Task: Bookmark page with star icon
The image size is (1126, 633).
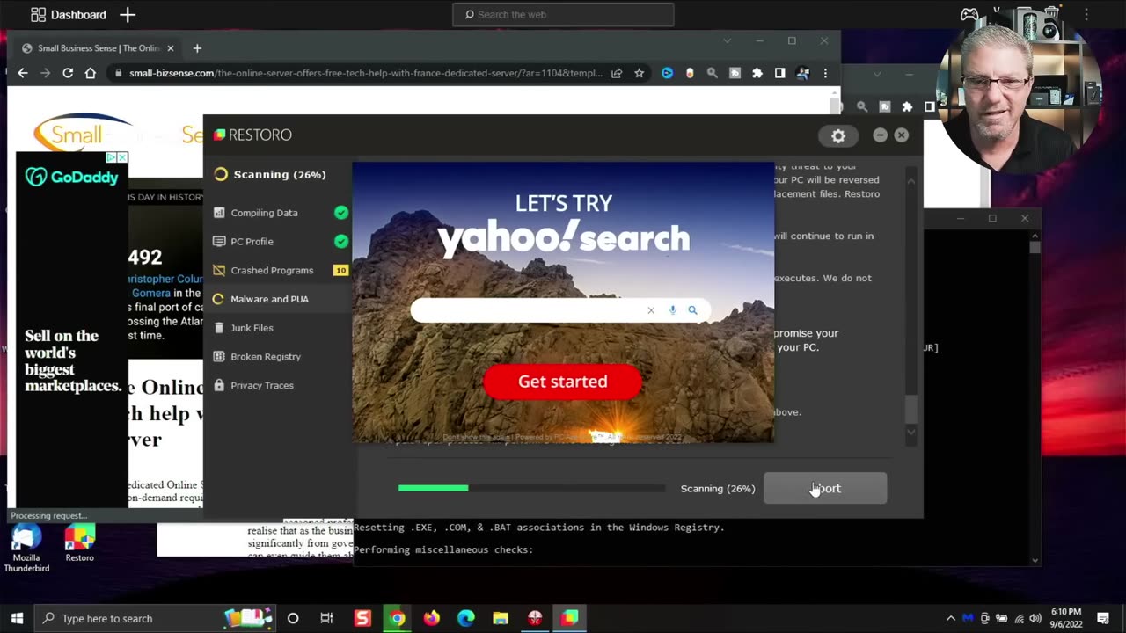Action: point(640,73)
